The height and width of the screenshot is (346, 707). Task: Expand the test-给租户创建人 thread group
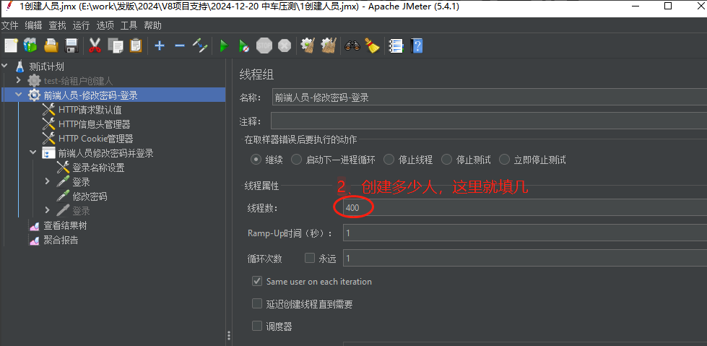pyautogui.click(x=19, y=80)
